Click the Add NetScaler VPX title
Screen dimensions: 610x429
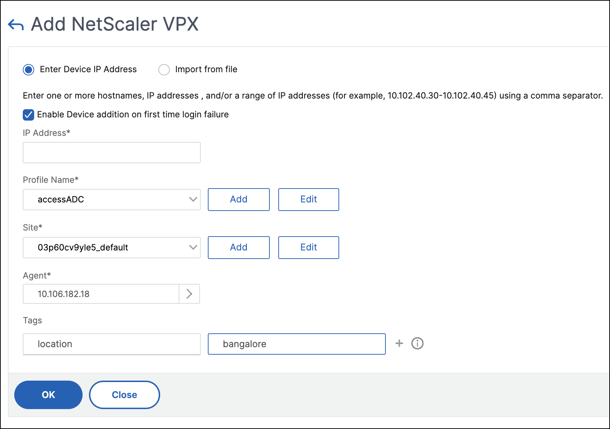[115, 24]
